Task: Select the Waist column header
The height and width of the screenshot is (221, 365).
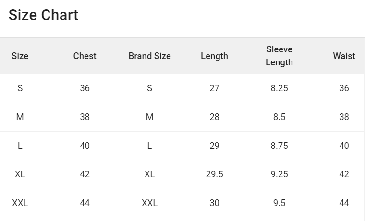Action: (344, 56)
